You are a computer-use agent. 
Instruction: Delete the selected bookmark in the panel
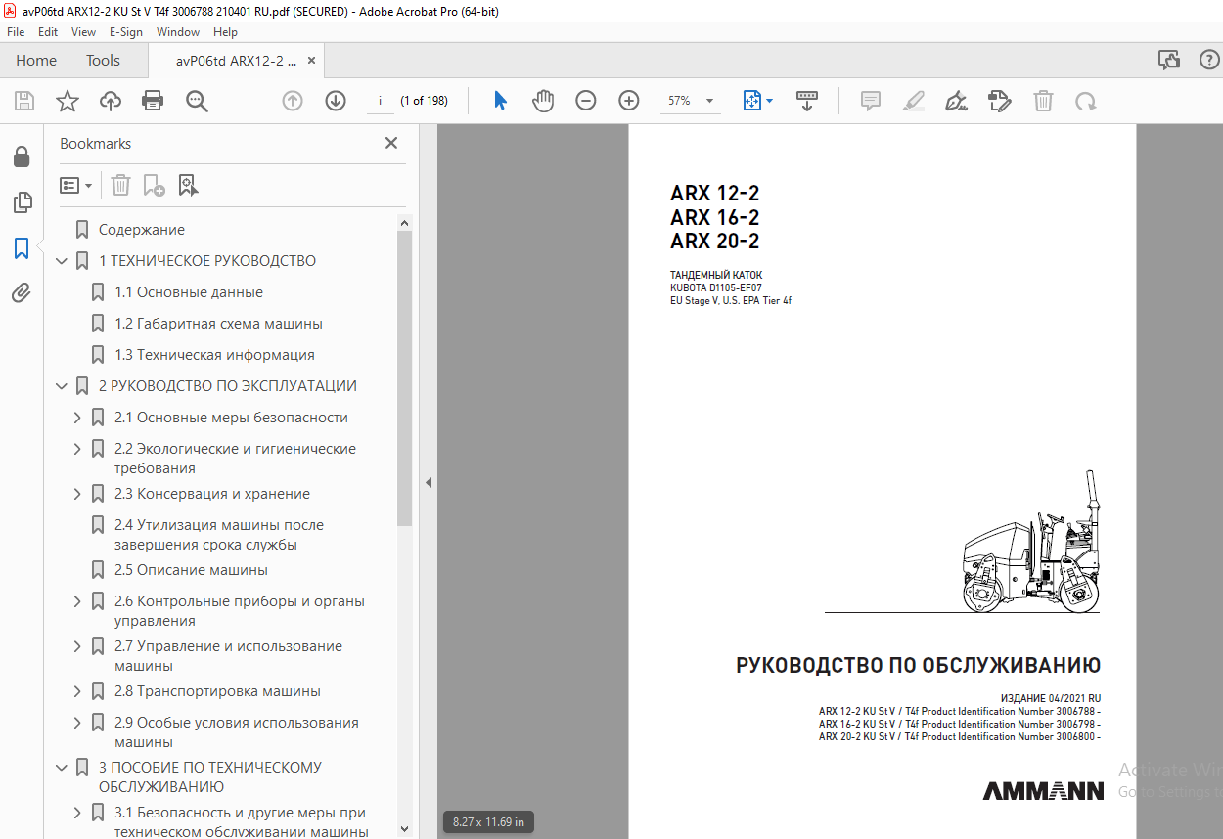point(120,185)
